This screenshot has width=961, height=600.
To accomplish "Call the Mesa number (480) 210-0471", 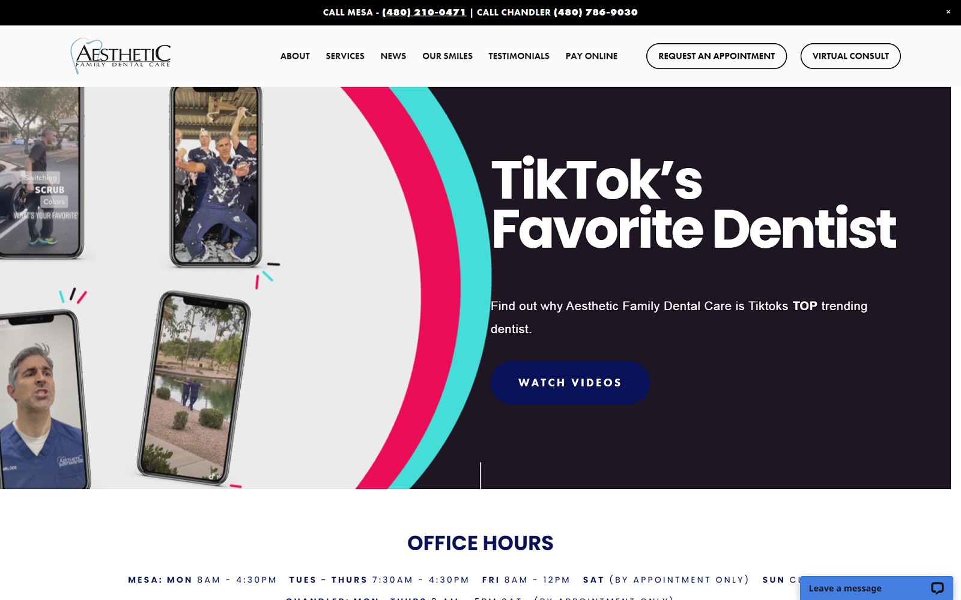I will coord(424,12).
